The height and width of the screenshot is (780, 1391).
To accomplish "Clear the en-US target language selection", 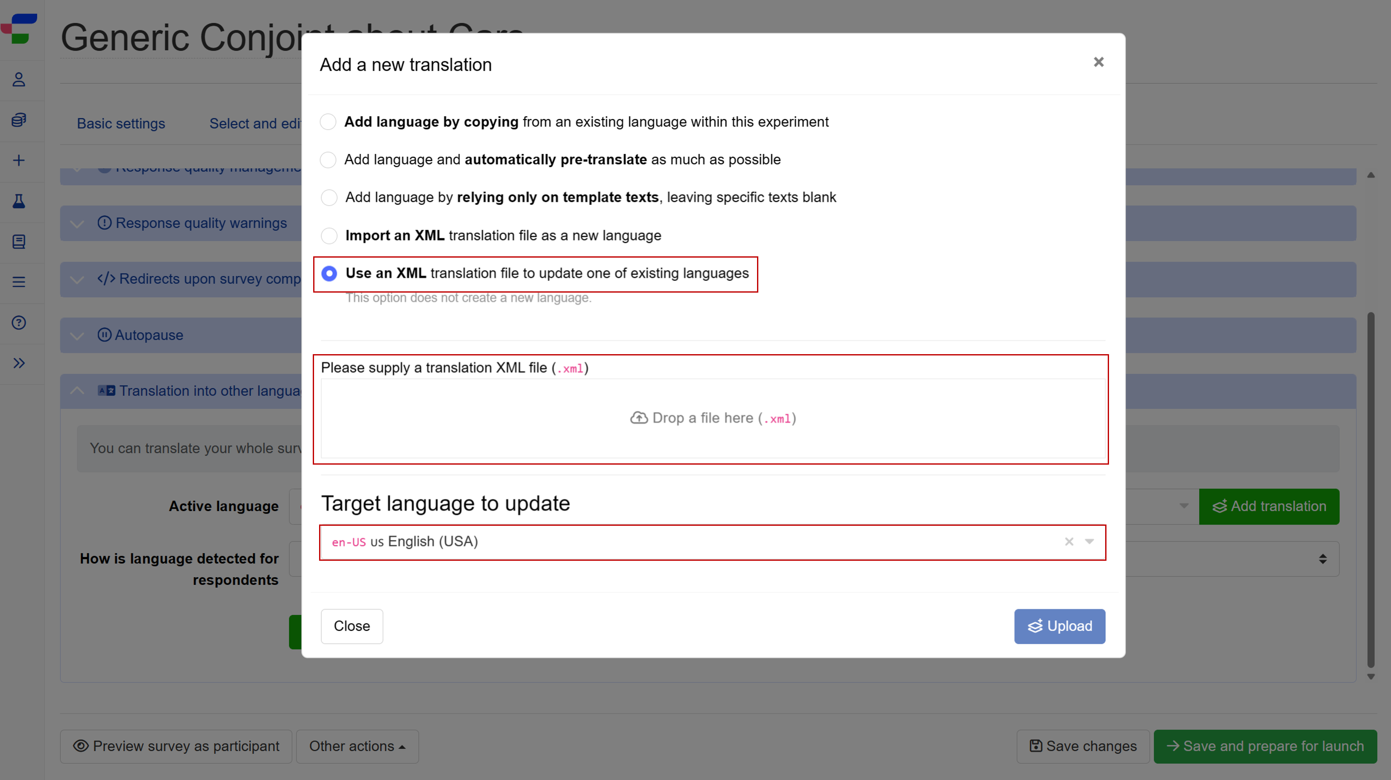I will pos(1069,542).
